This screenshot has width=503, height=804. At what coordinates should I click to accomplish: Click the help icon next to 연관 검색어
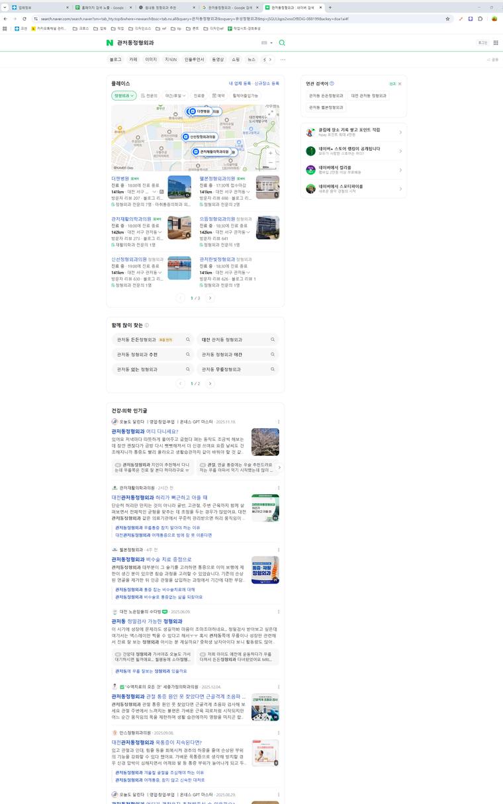pos(332,83)
